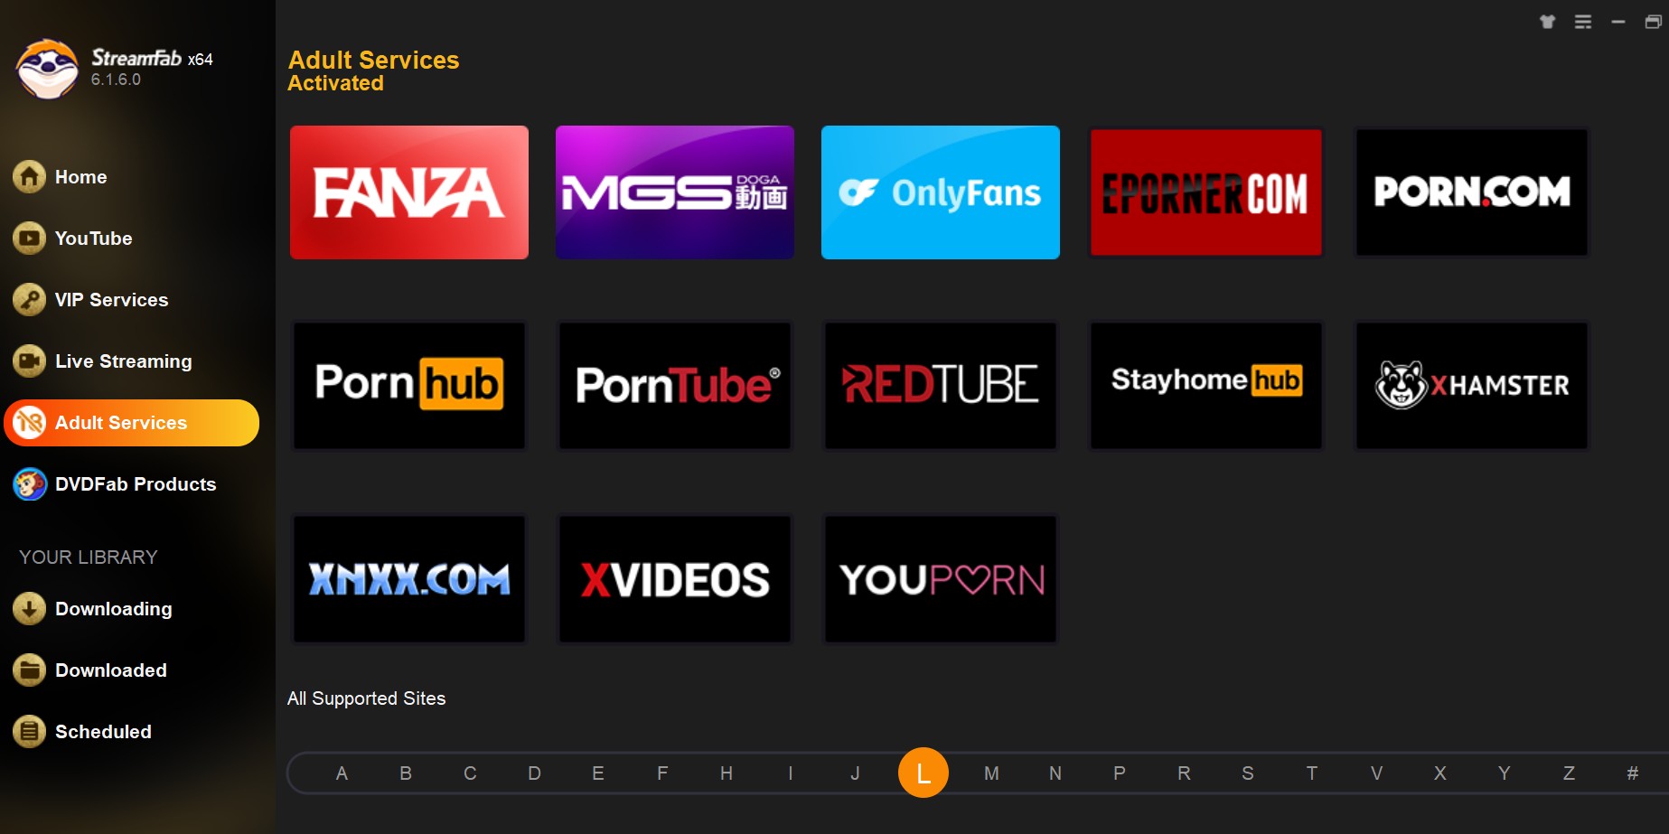
Task: Select highlighted letter L in index
Action: pos(923,773)
